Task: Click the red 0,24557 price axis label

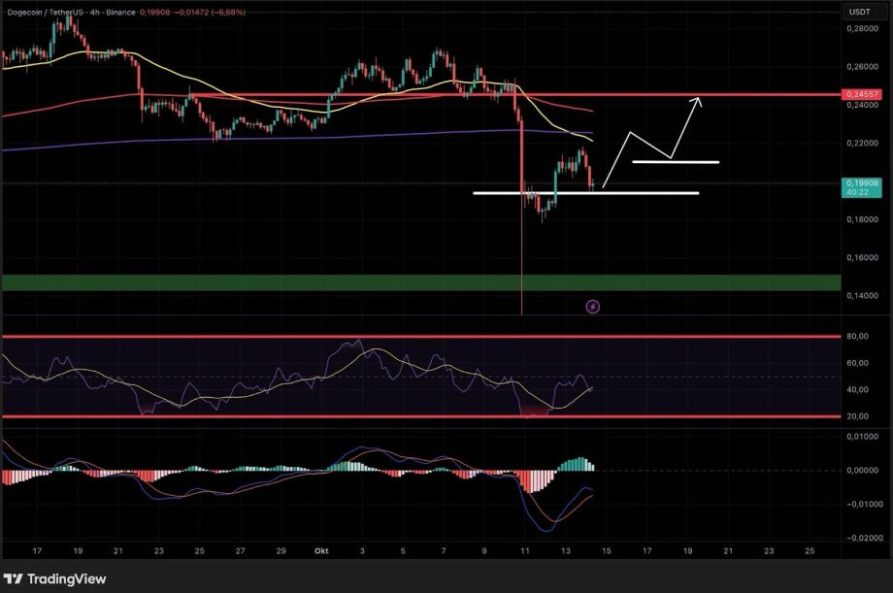Action: click(x=860, y=94)
